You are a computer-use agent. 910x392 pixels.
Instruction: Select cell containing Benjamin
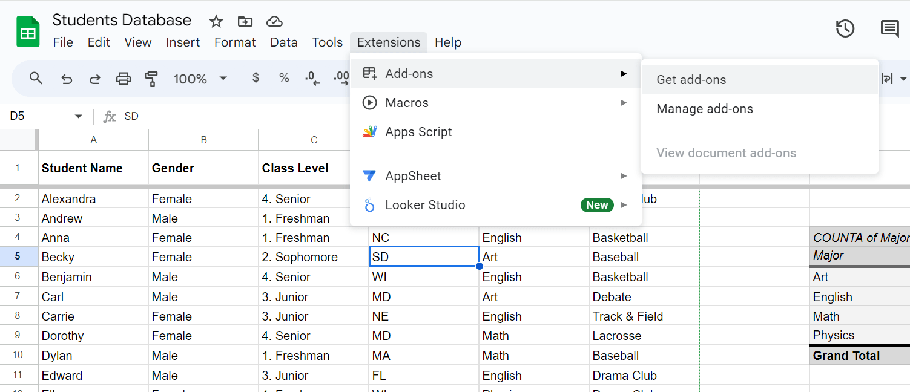[x=93, y=277]
